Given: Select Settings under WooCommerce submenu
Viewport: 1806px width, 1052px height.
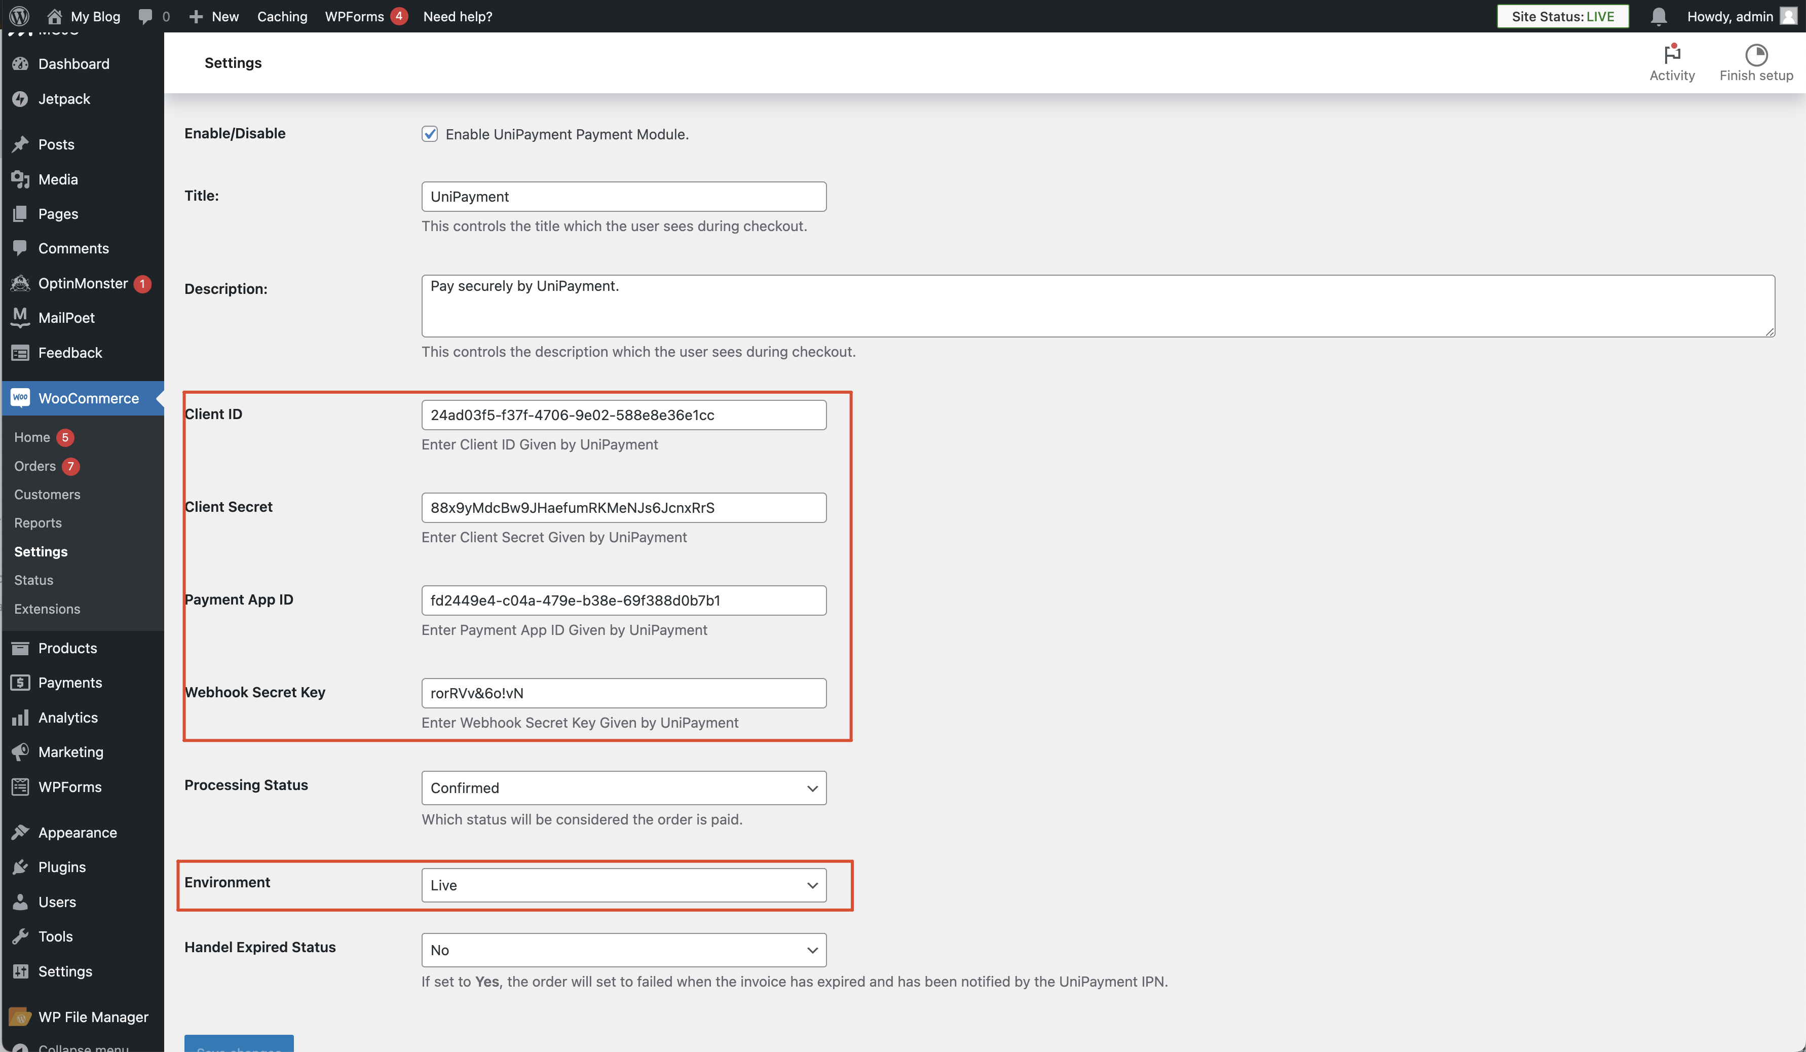Looking at the screenshot, I should 41,552.
